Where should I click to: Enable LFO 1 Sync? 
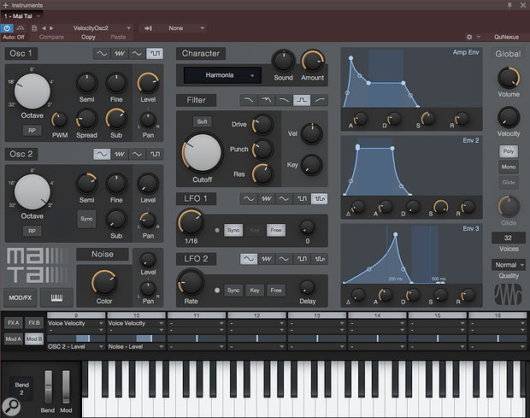(233, 230)
